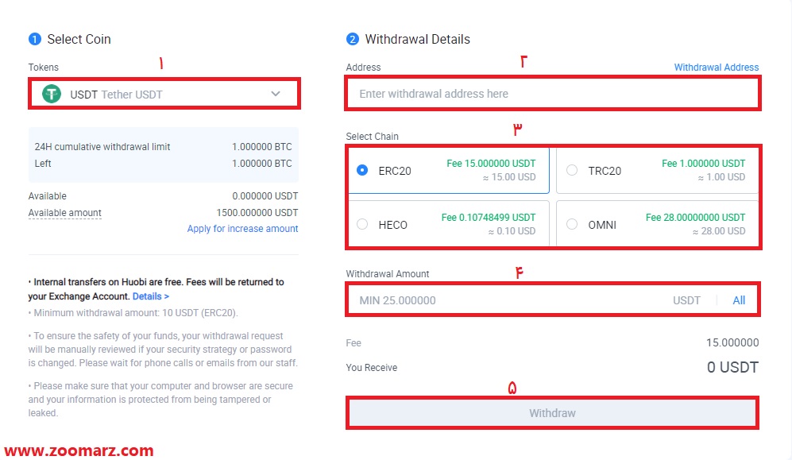Open the Withdrawal Address link
The height and width of the screenshot is (460, 792).
click(717, 68)
